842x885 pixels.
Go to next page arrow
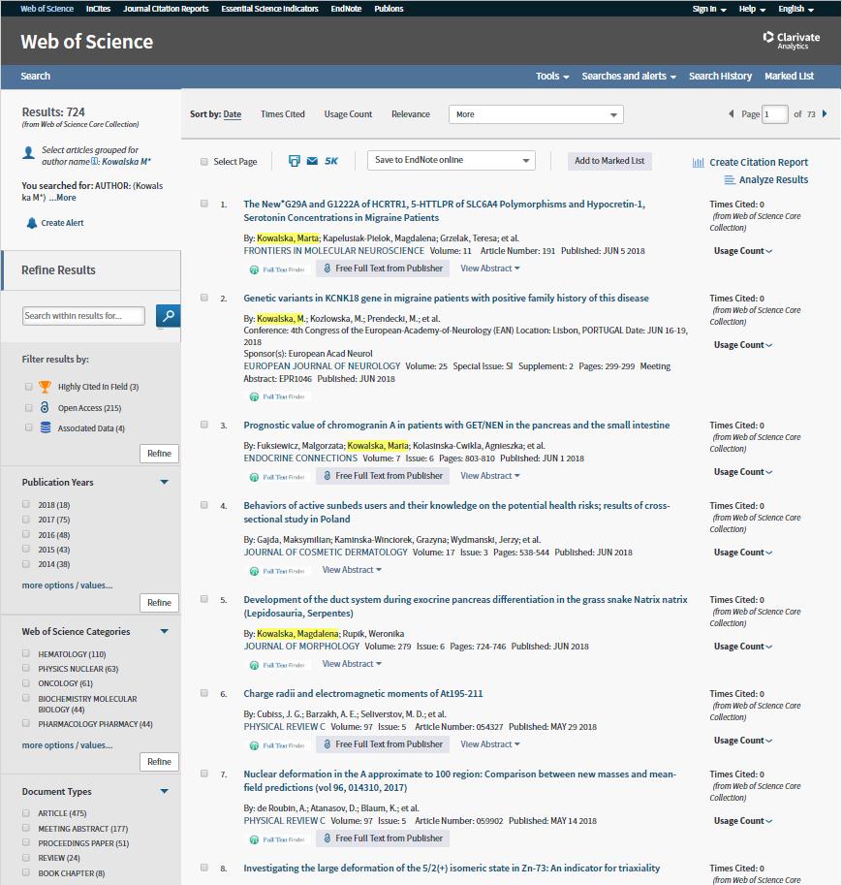(825, 113)
